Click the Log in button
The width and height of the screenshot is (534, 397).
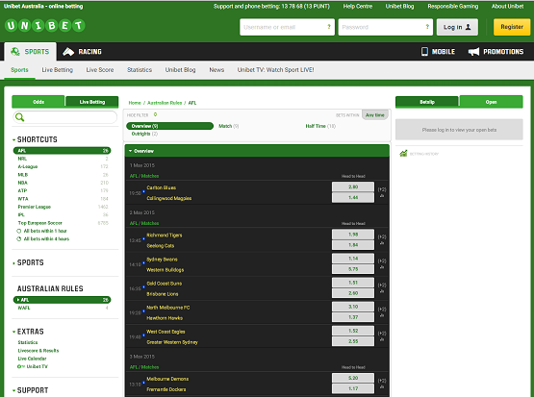pos(457,27)
